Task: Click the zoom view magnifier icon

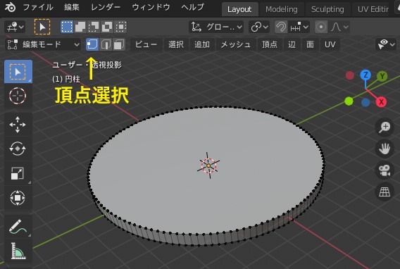Action: click(385, 127)
